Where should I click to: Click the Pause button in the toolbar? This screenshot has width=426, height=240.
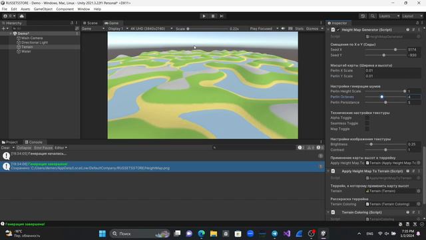213,16
